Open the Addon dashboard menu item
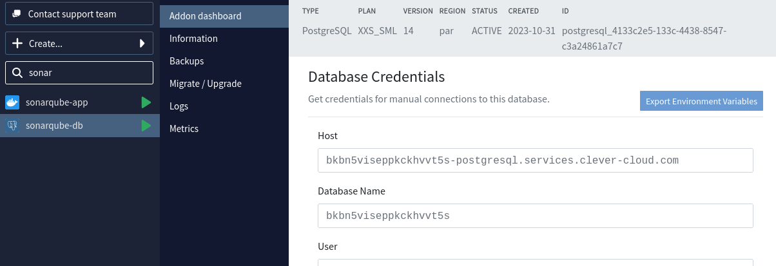The image size is (776, 266). tap(205, 16)
